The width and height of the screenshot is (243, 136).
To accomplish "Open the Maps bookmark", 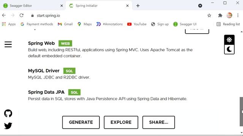I will (x=85, y=24).
